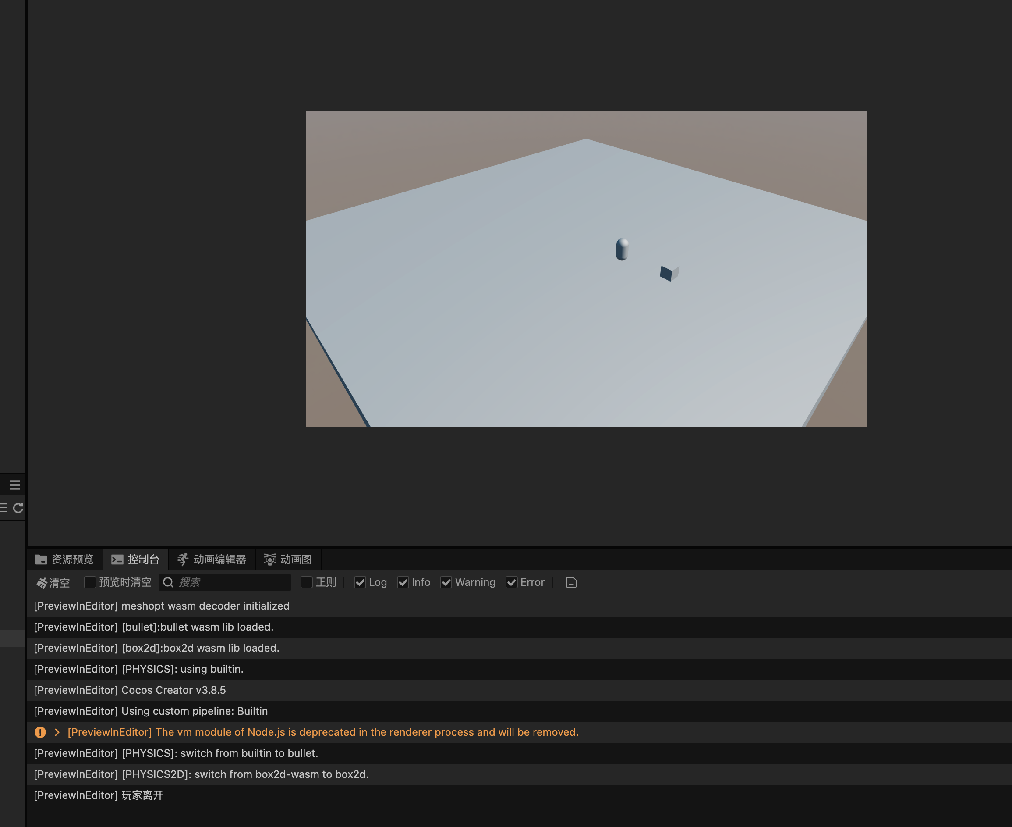Viewport: 1012px width, 827px height.
Task: Click the hamburger menu icon on left panel
Action: point(15,485)
